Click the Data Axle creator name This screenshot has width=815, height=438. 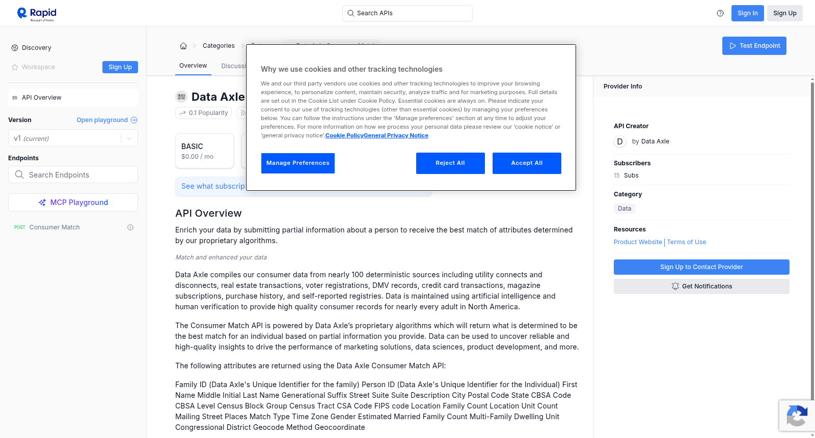coord(655,141)
